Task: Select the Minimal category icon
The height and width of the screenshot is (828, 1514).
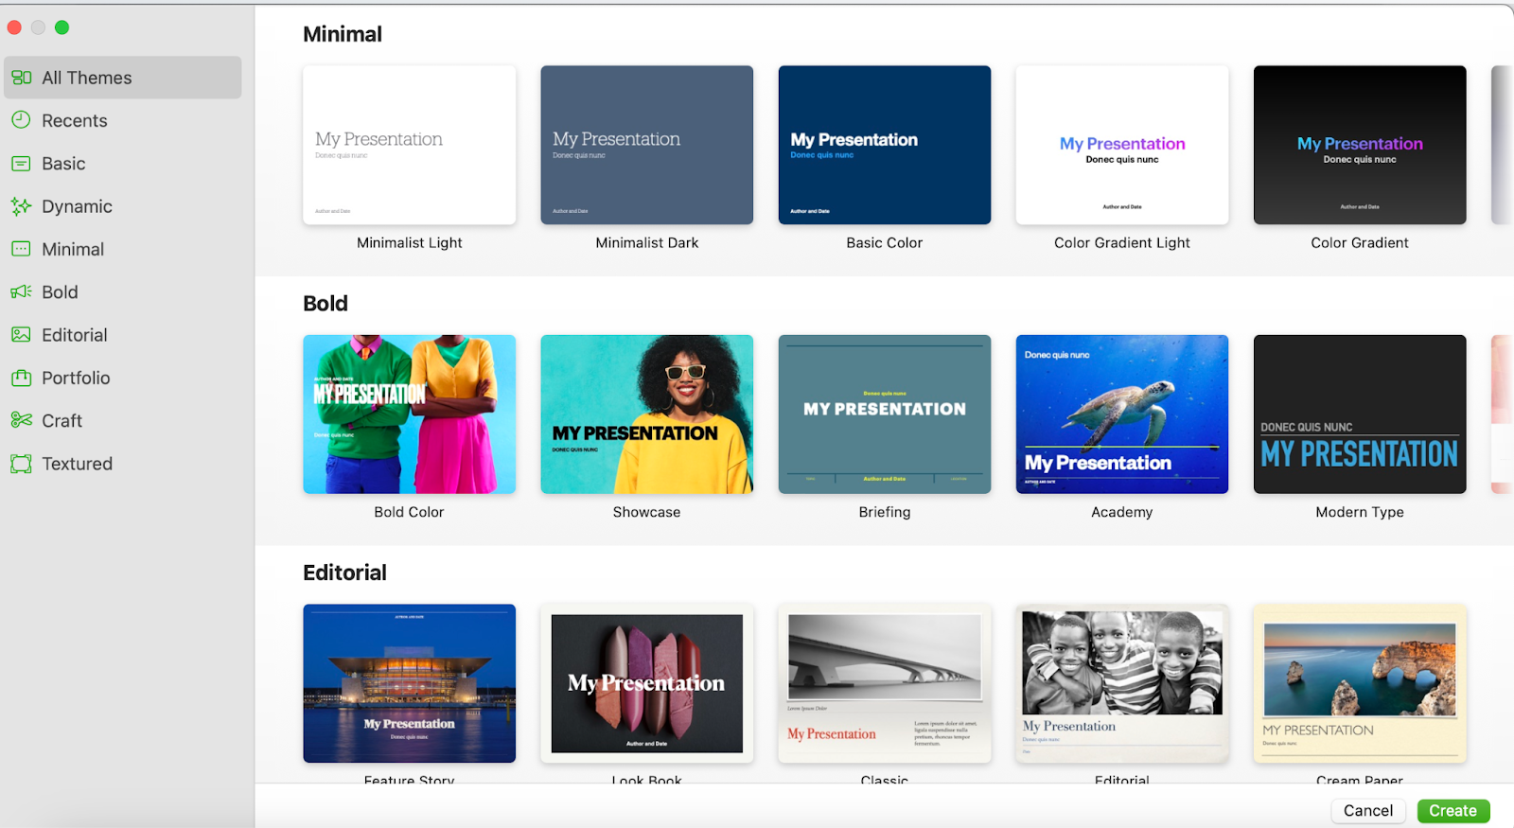Action: click(x=22, y=249)
